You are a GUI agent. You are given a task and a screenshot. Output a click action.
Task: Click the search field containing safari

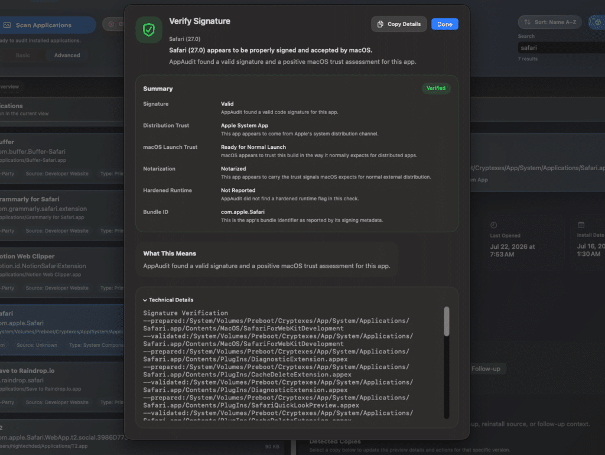(561, 48)
